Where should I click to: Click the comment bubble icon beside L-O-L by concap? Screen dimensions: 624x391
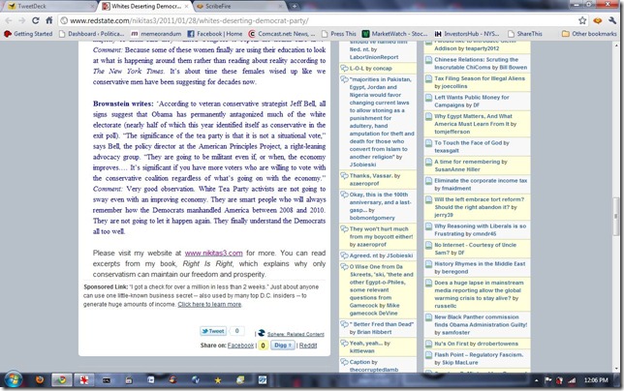click(344, 69)
